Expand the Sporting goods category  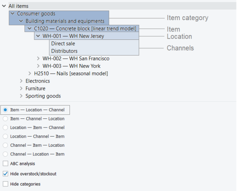pos(21,96)
